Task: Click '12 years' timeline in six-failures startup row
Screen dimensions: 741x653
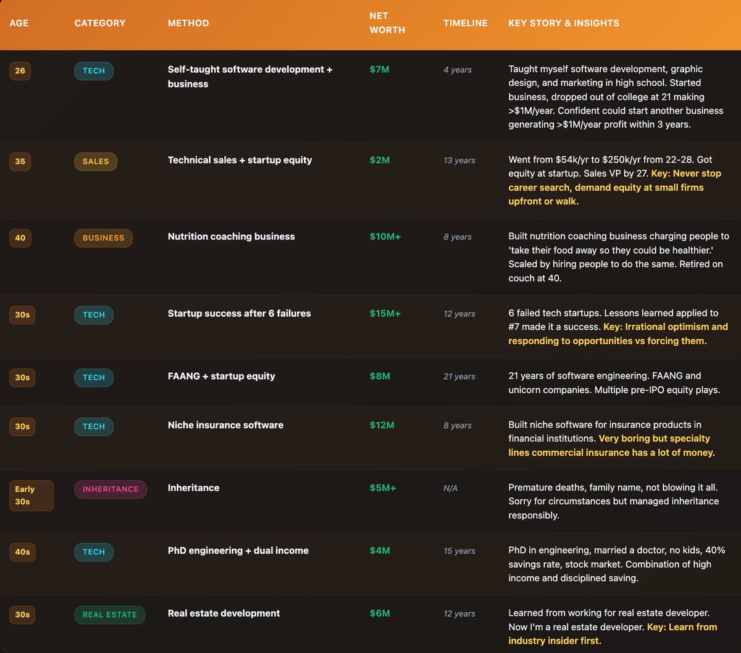Action: click(459, 314)
